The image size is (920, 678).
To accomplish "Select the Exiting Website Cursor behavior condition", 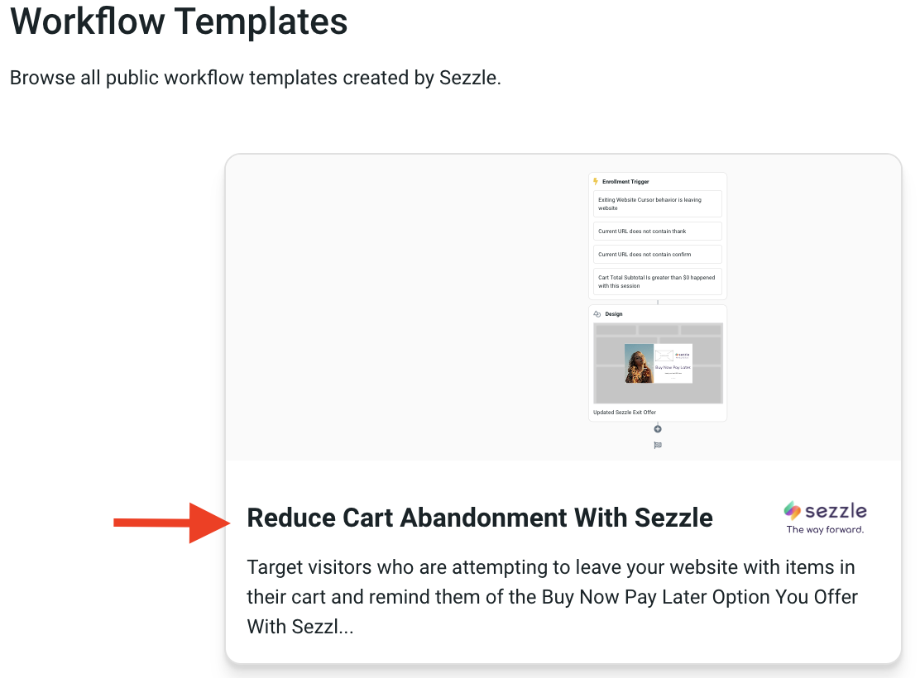I will pyautogui.click(x=658, y=203).
